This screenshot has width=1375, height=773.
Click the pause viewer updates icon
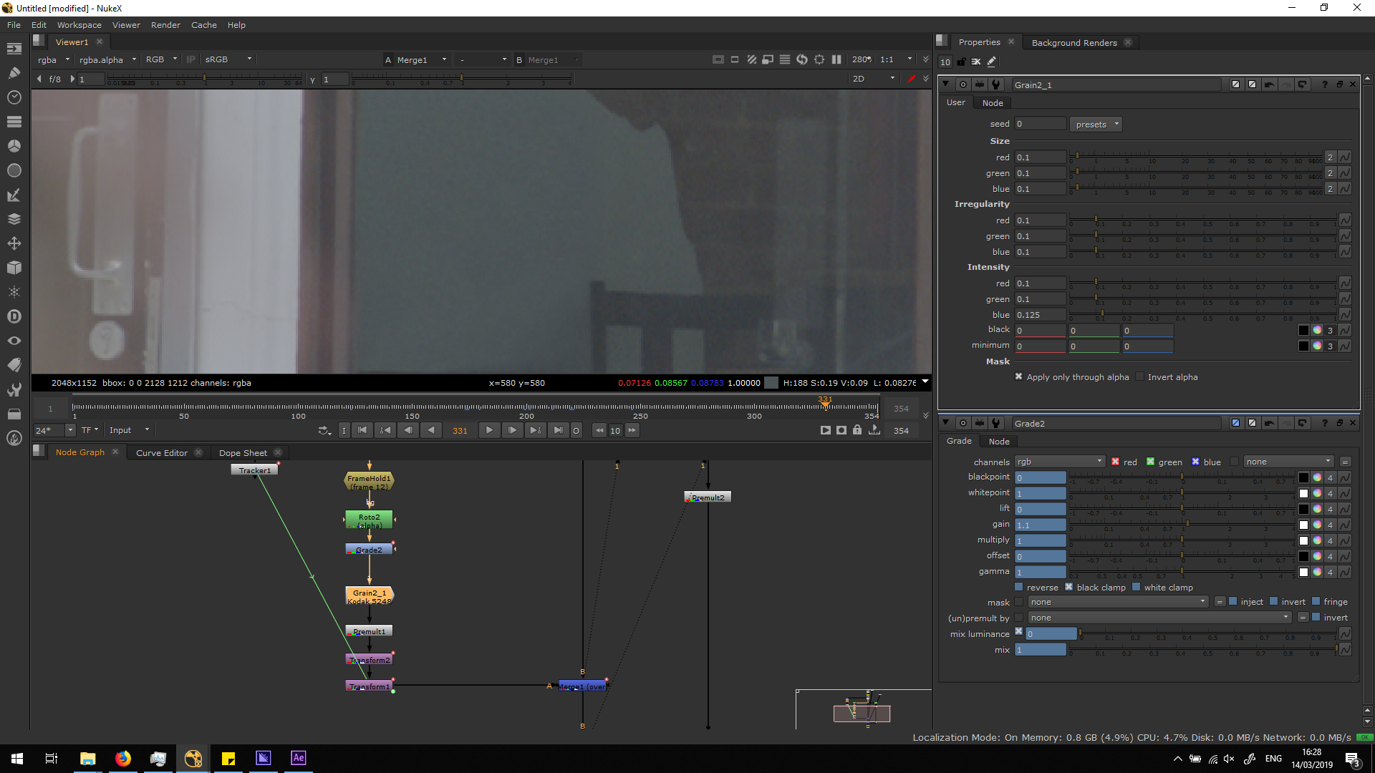836,59
